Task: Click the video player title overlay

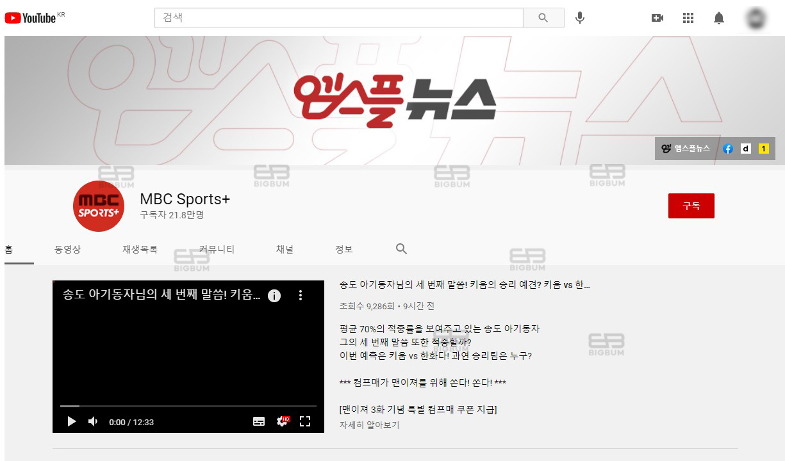Action: tap(162, 295)
